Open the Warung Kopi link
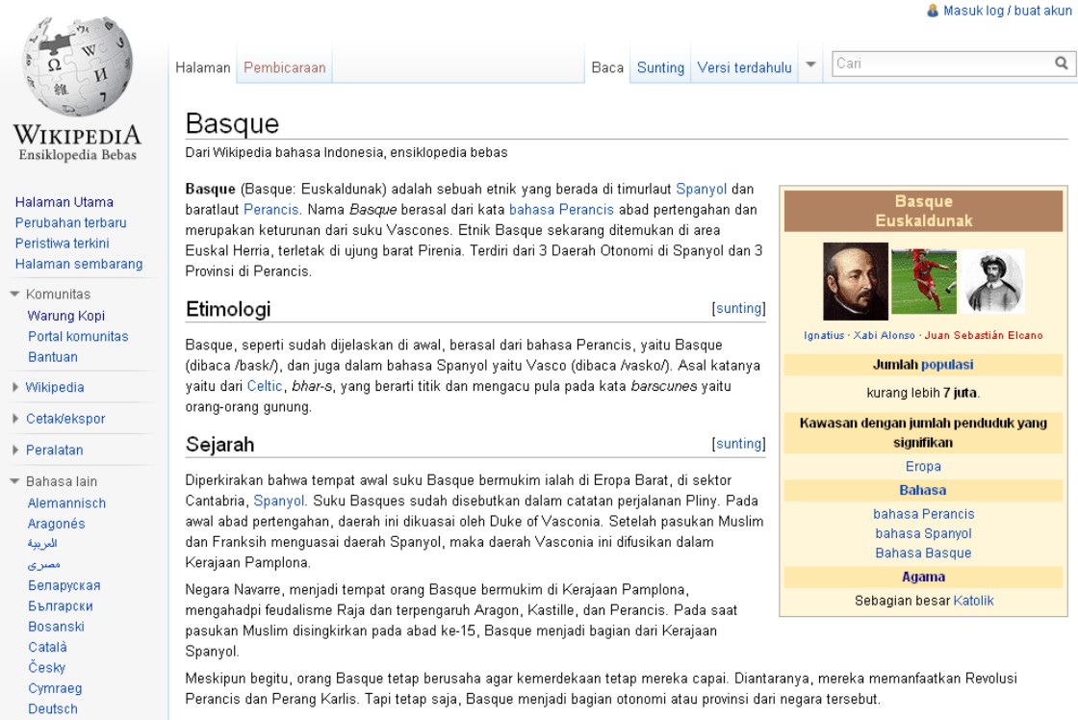Image resolution: width=1078 pixels, height=720 pixels. 66,316
